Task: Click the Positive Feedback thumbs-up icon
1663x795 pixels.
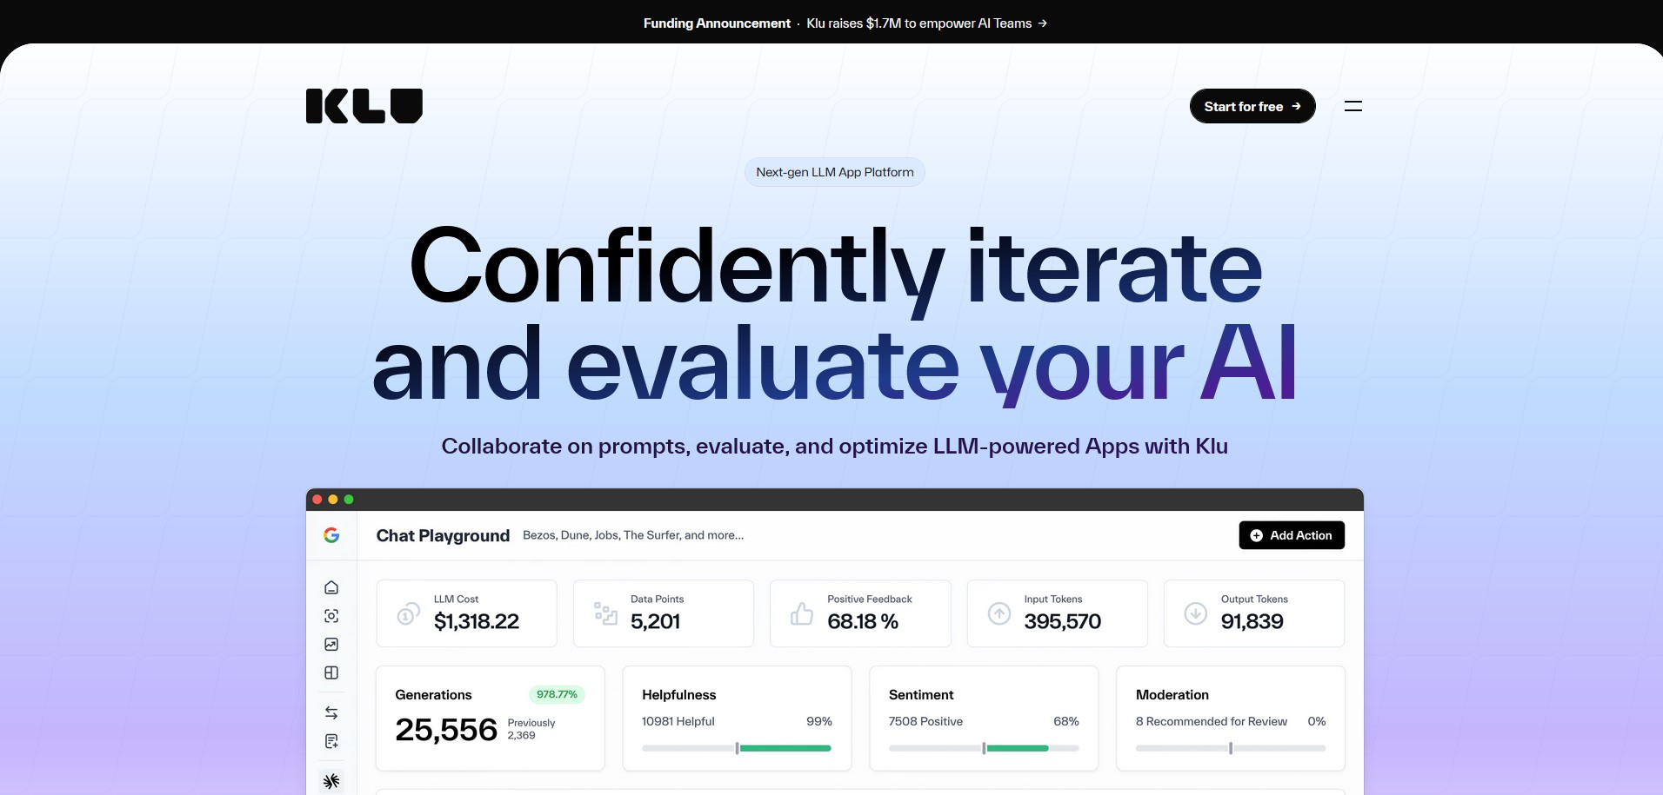Action: click(x=802, y=613)
